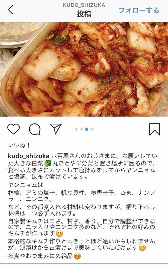Like the post with the heart icon
168x266 pixels.
14,129
